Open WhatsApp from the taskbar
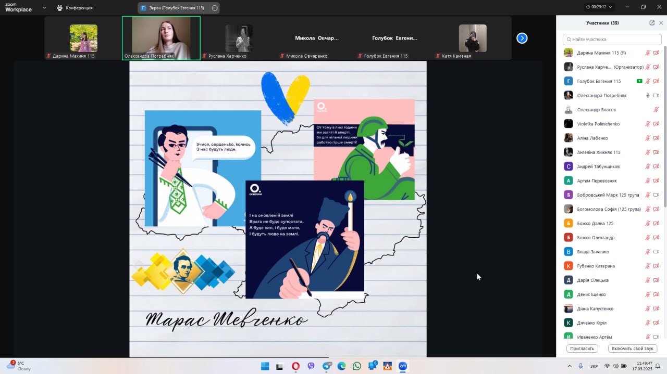This screenshot has width=667, height=374. pos(356,366)
